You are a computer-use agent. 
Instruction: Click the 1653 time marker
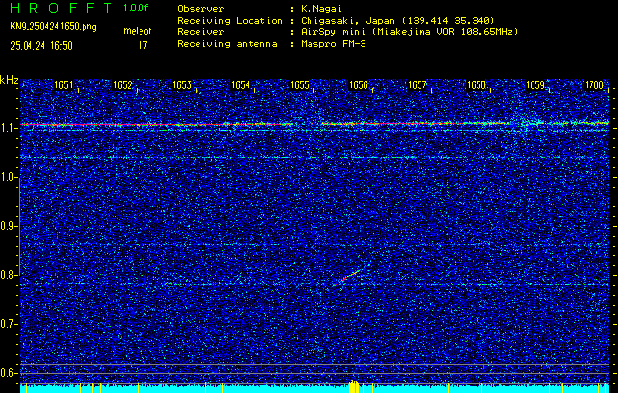click(182, 84)
